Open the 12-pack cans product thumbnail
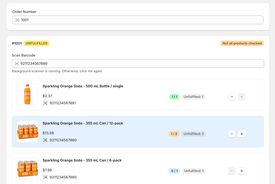 pyautogui.click(x=27, y=131)
